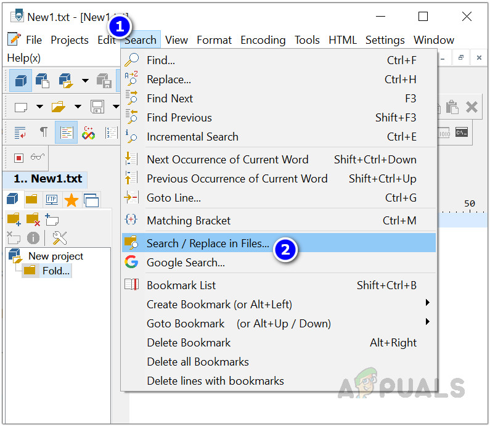Open project settings wrench icon
Image resolution: width=490 pixels, height=426 pixels.
pyautogui.click(x=60, y=238)
